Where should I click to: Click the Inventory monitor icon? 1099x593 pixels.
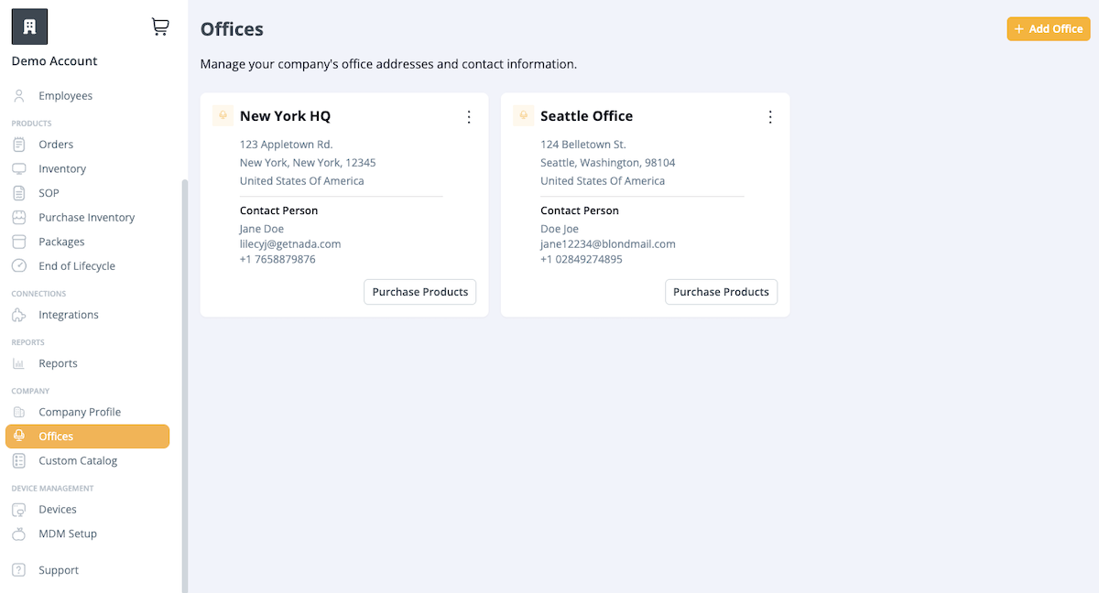(19, 169)
